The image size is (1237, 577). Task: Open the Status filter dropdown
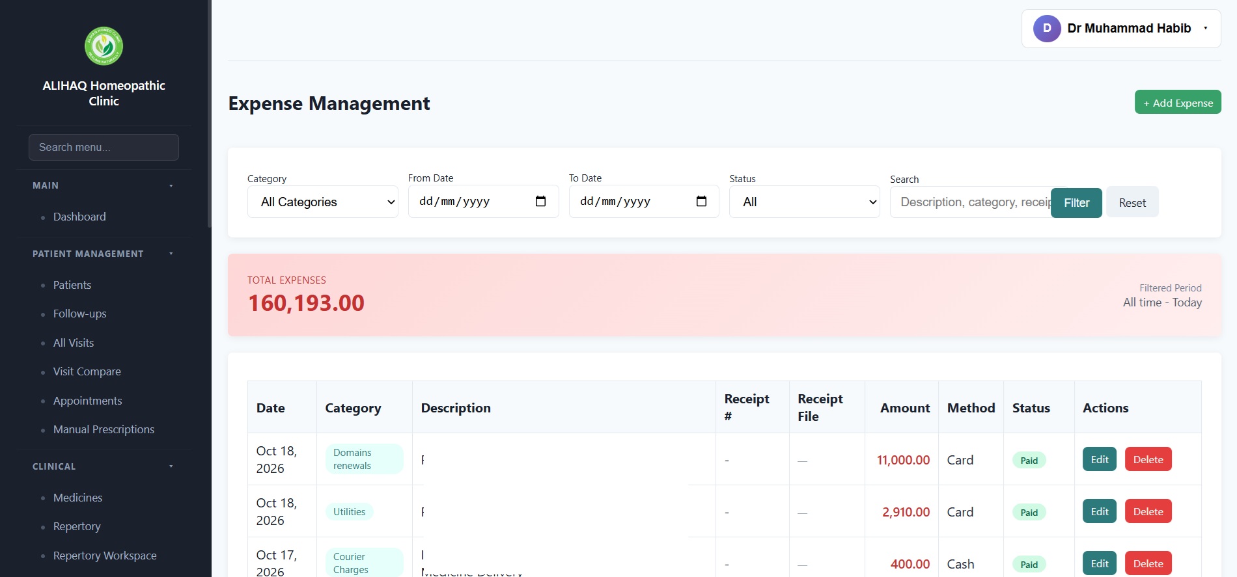click(x=805, y=202)
